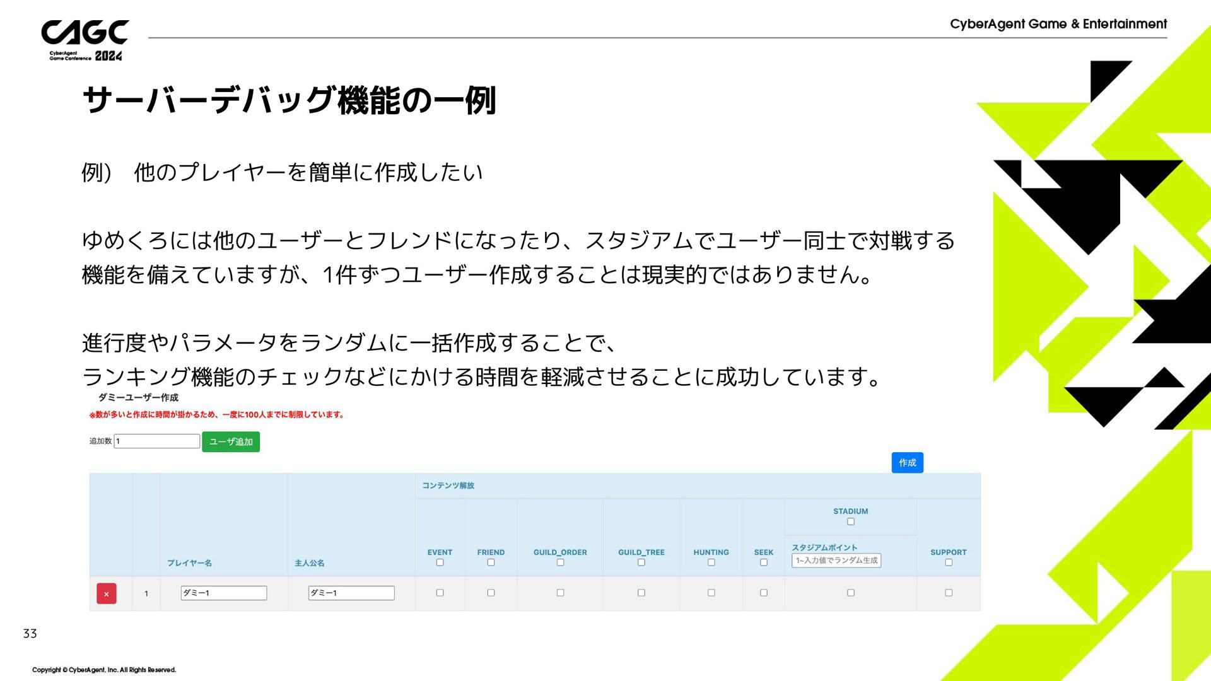Click the 主人公名 field containing ダミー1
This screenshot has width=1211, height=681.
351,593
